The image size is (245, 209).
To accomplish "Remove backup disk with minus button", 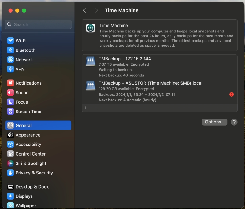I will 94,108.
